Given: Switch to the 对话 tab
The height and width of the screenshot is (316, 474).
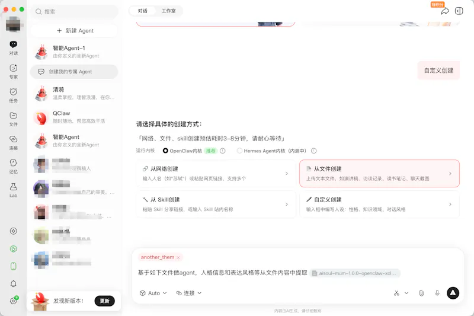Looking at the screenshot, I should pos(142,11).
